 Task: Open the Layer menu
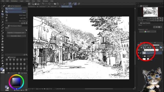pyautogui.click(x=22, y=1)
